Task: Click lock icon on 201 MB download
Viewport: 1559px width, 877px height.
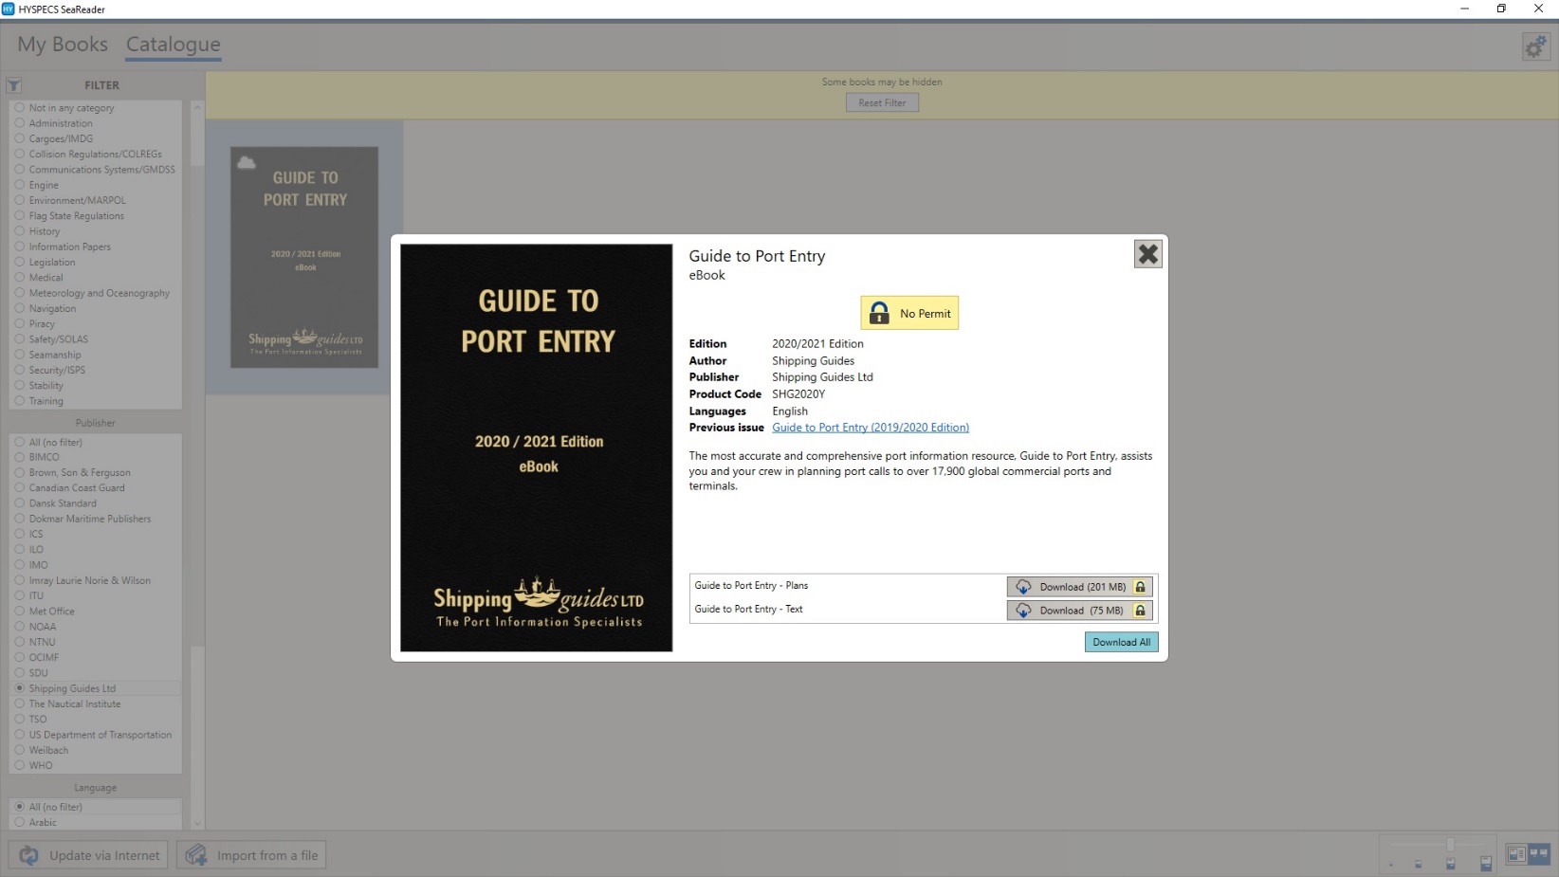Action: pyautogui.click(x=1141, y=587)
